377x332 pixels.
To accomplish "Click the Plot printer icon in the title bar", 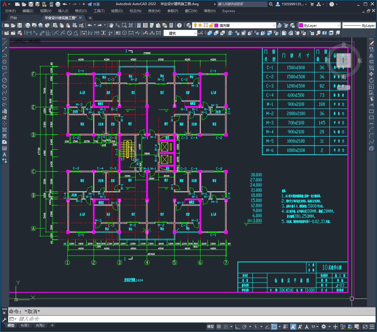I will (58, 4).
